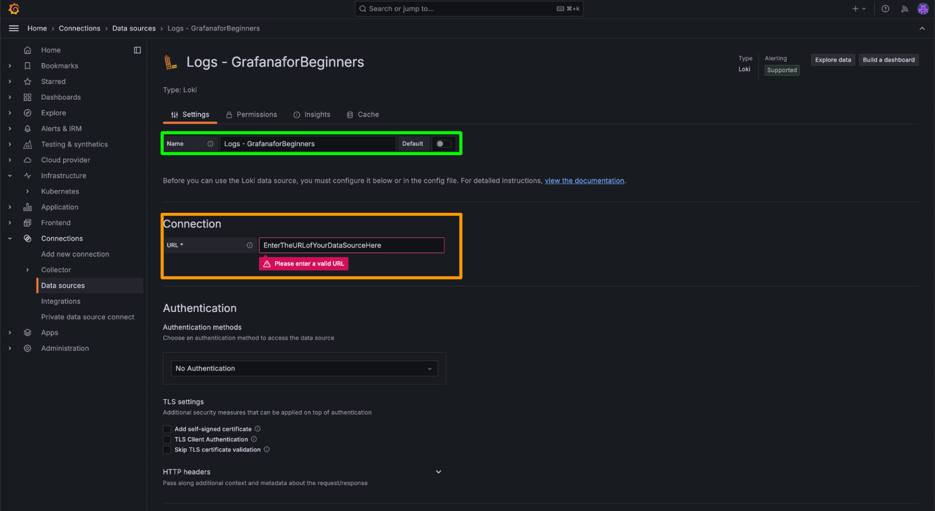Click the Frontend sidebar icon
The image size is (935, 511).
27,222
